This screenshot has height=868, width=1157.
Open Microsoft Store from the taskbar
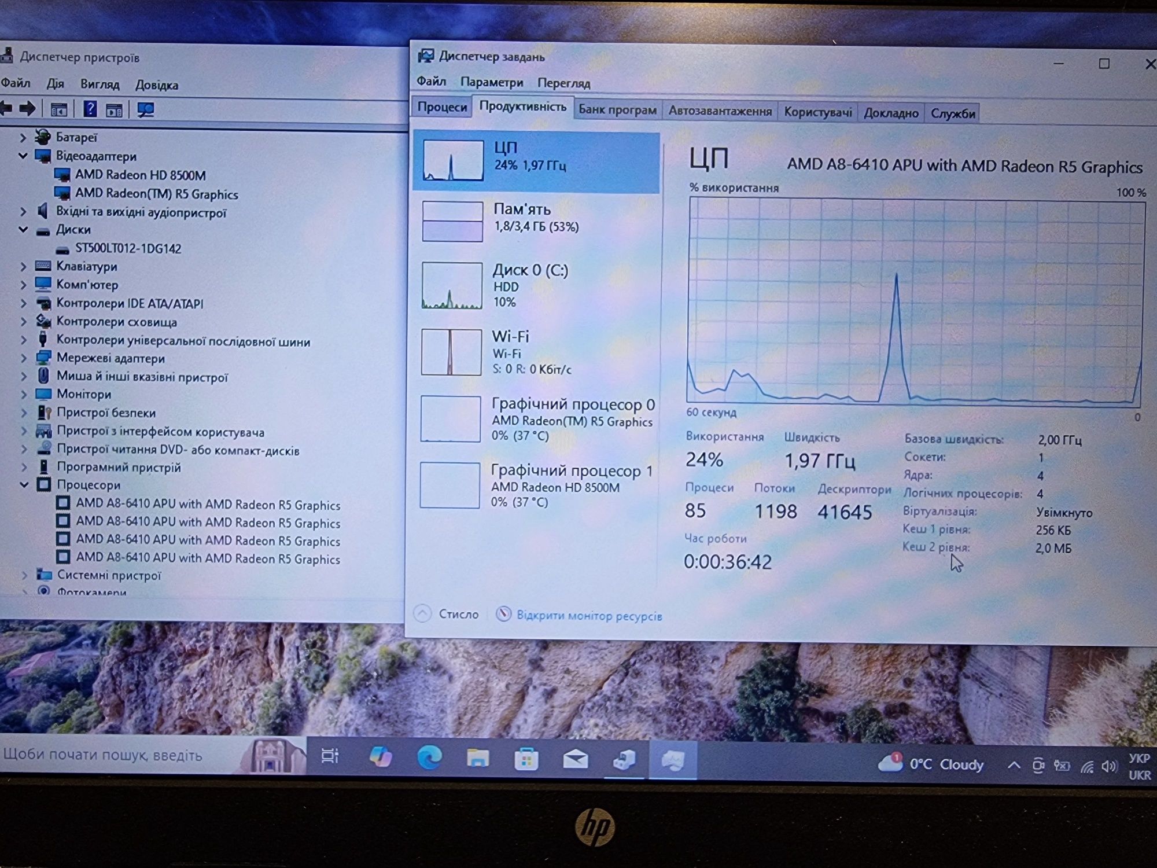[x=526, y=758]
